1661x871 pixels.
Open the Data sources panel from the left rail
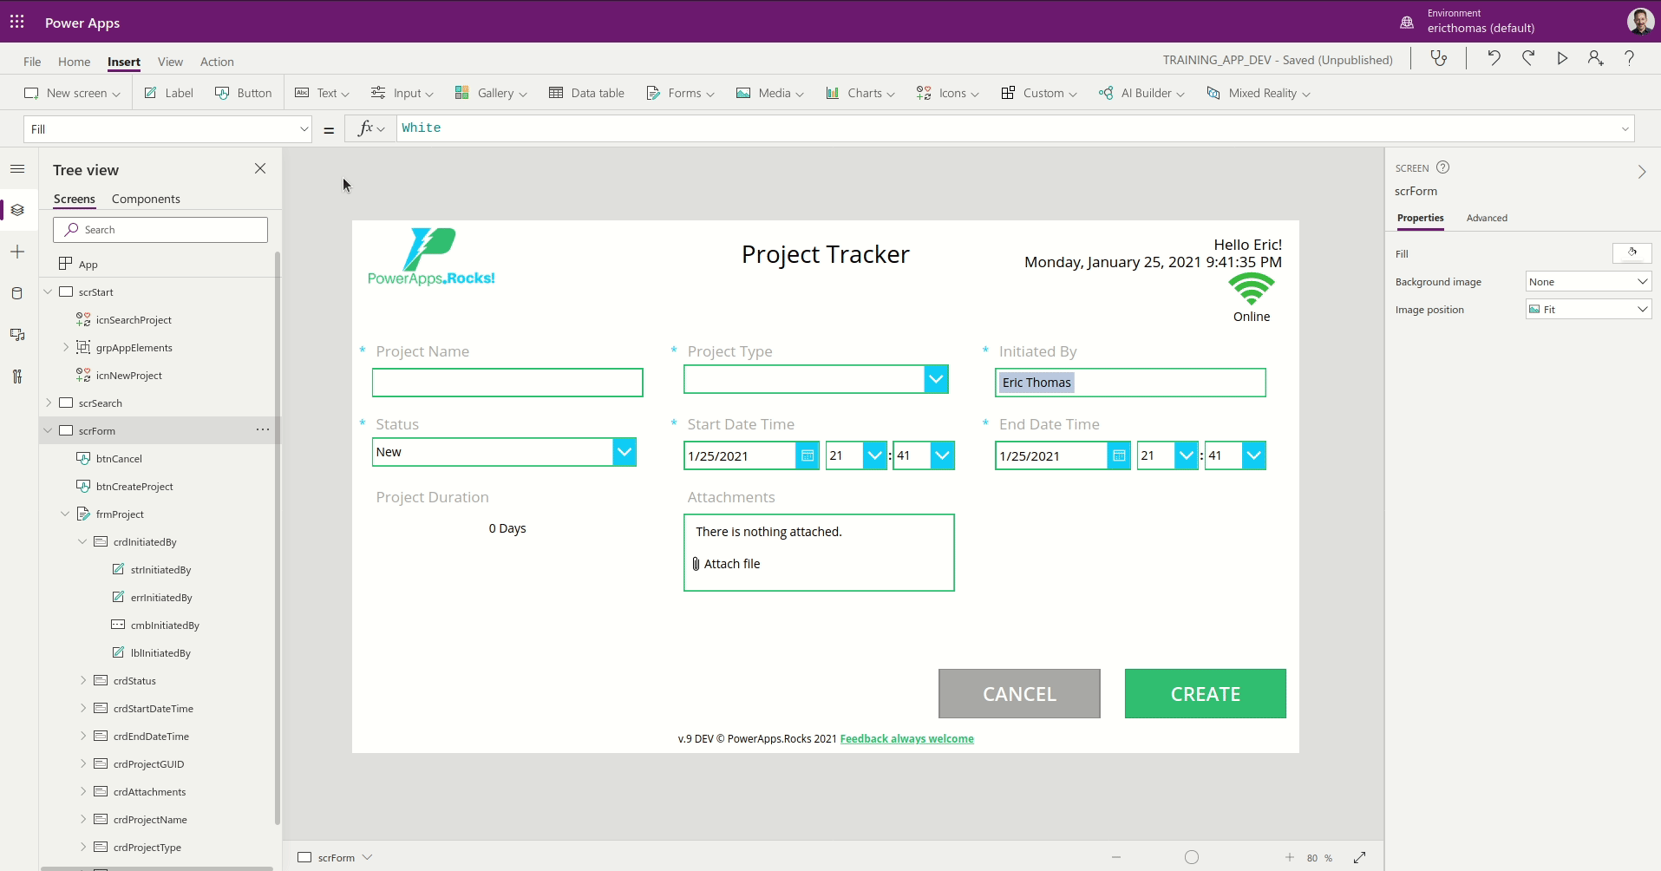click(17, 293)
